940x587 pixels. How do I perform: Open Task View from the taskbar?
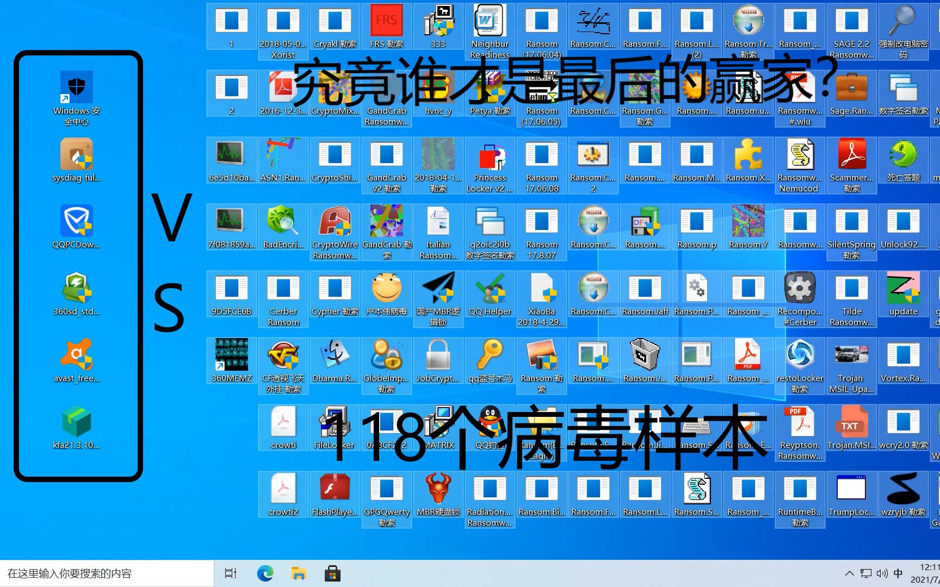[231, 573]
